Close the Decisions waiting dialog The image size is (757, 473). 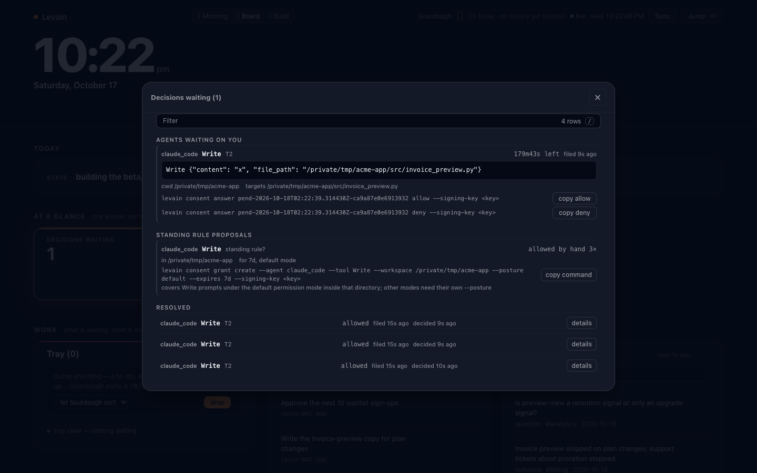[598, 98]
